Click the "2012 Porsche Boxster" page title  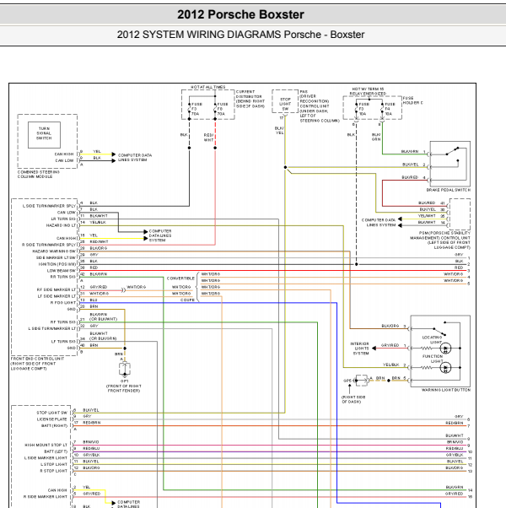point(240,14)
